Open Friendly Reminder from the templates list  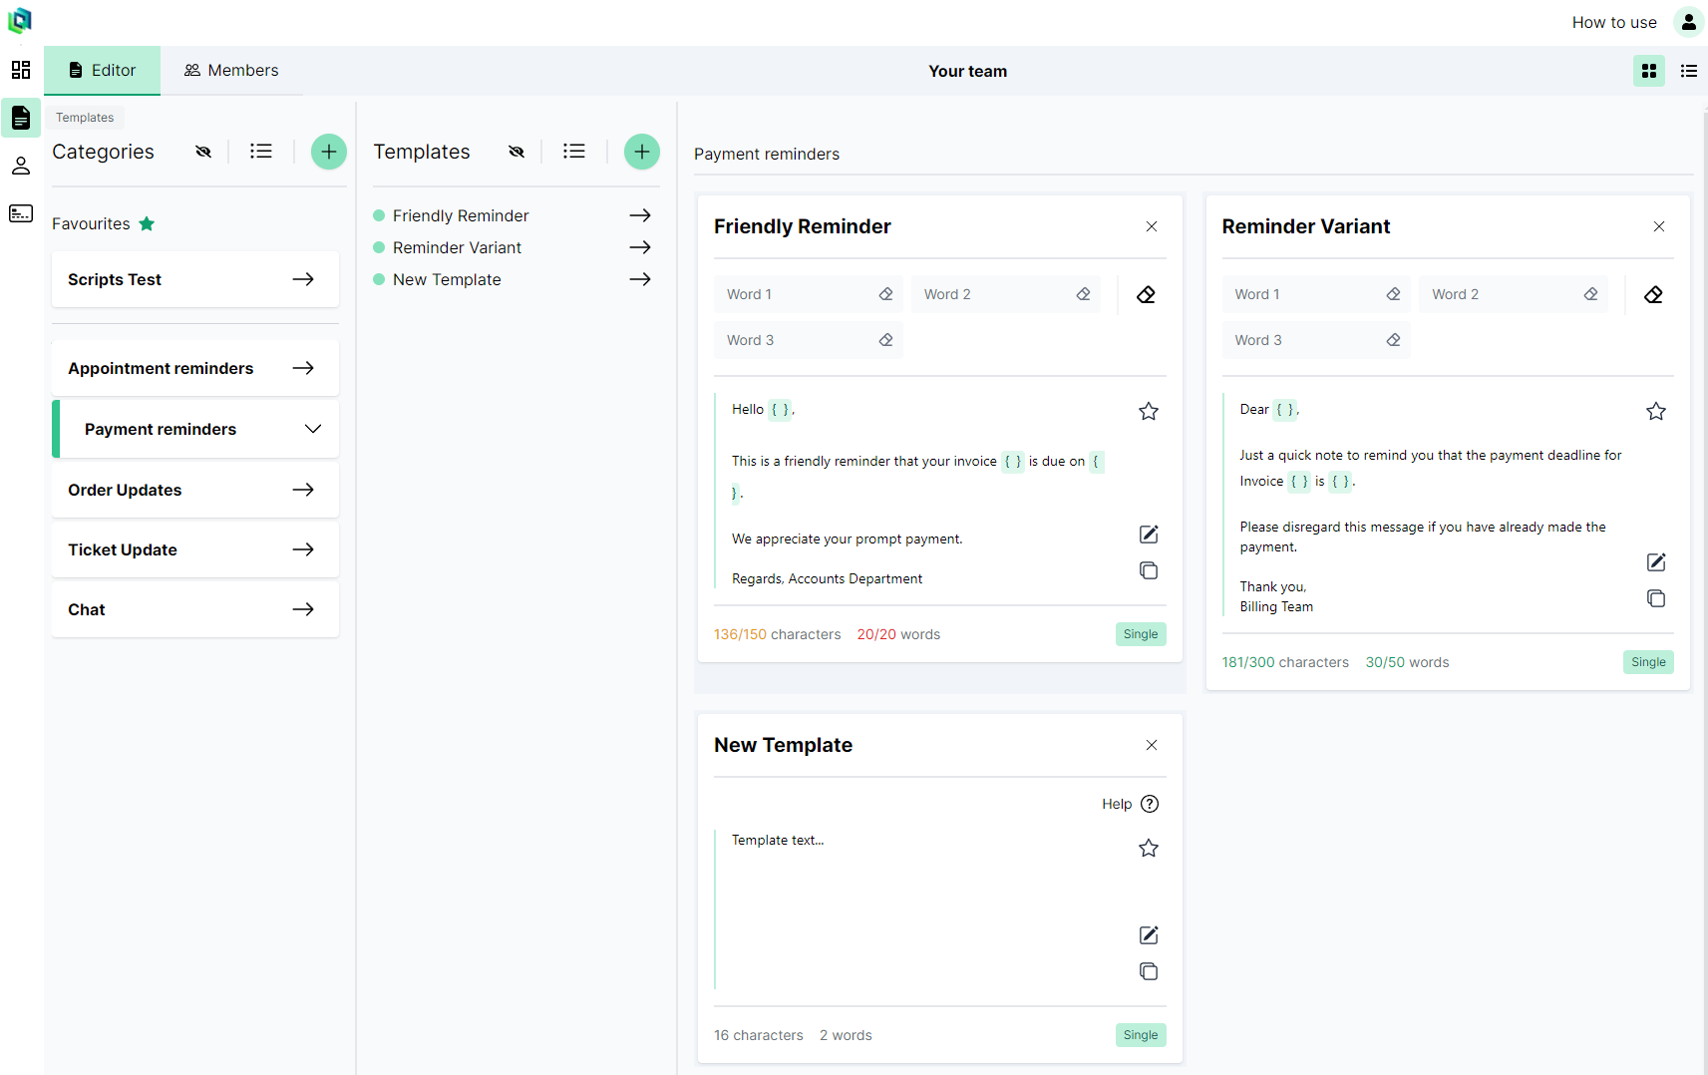512,215
